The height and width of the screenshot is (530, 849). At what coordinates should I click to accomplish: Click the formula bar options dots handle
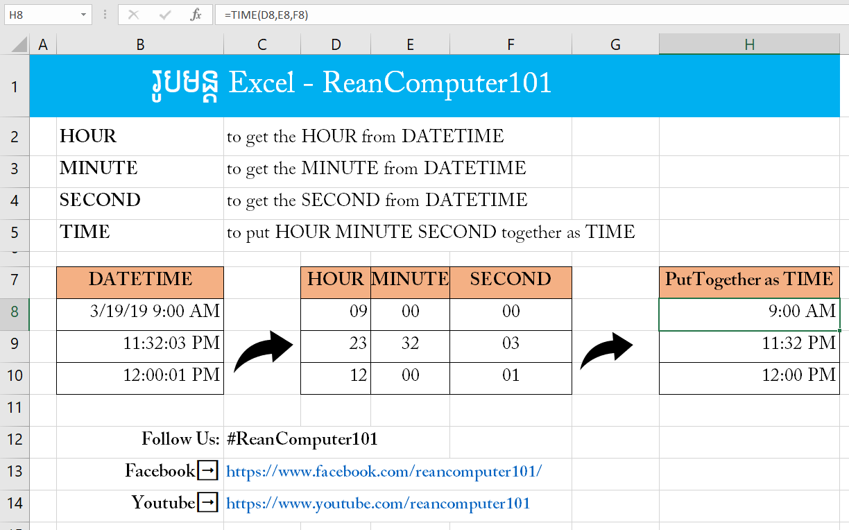click(105, 15)
